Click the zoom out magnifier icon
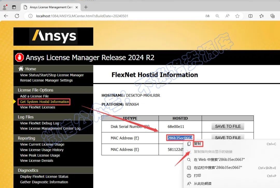This screenshot has height=188, width=280. (217, 16)
